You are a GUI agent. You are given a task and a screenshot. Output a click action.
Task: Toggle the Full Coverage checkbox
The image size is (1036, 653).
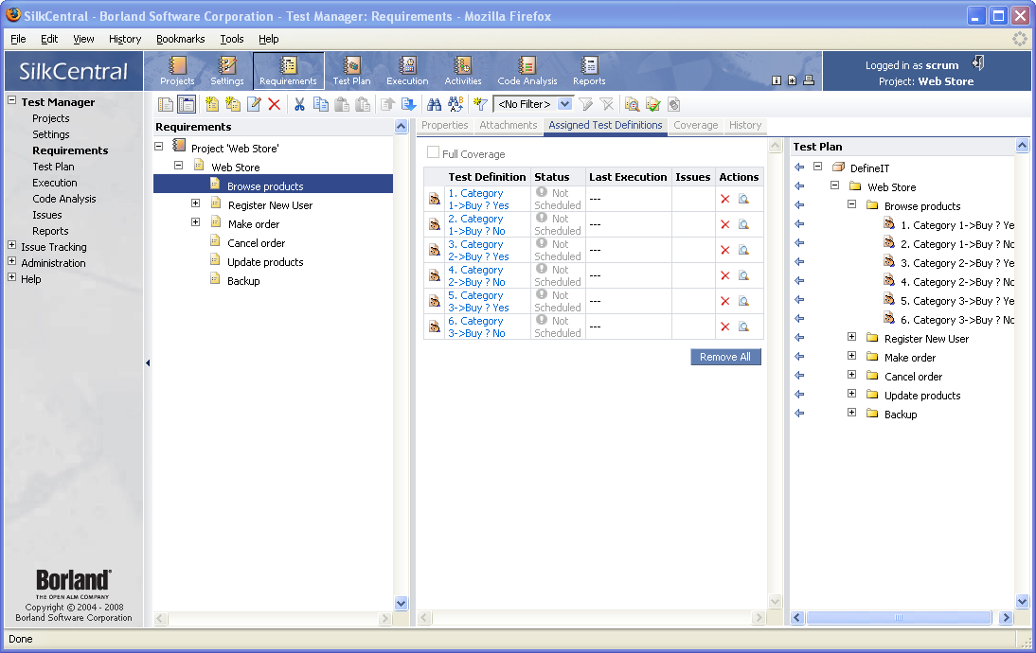click(x=433, y=152)
